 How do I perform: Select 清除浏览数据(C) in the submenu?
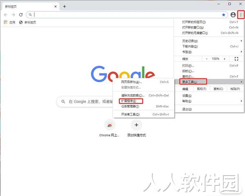tap(144, 95)
